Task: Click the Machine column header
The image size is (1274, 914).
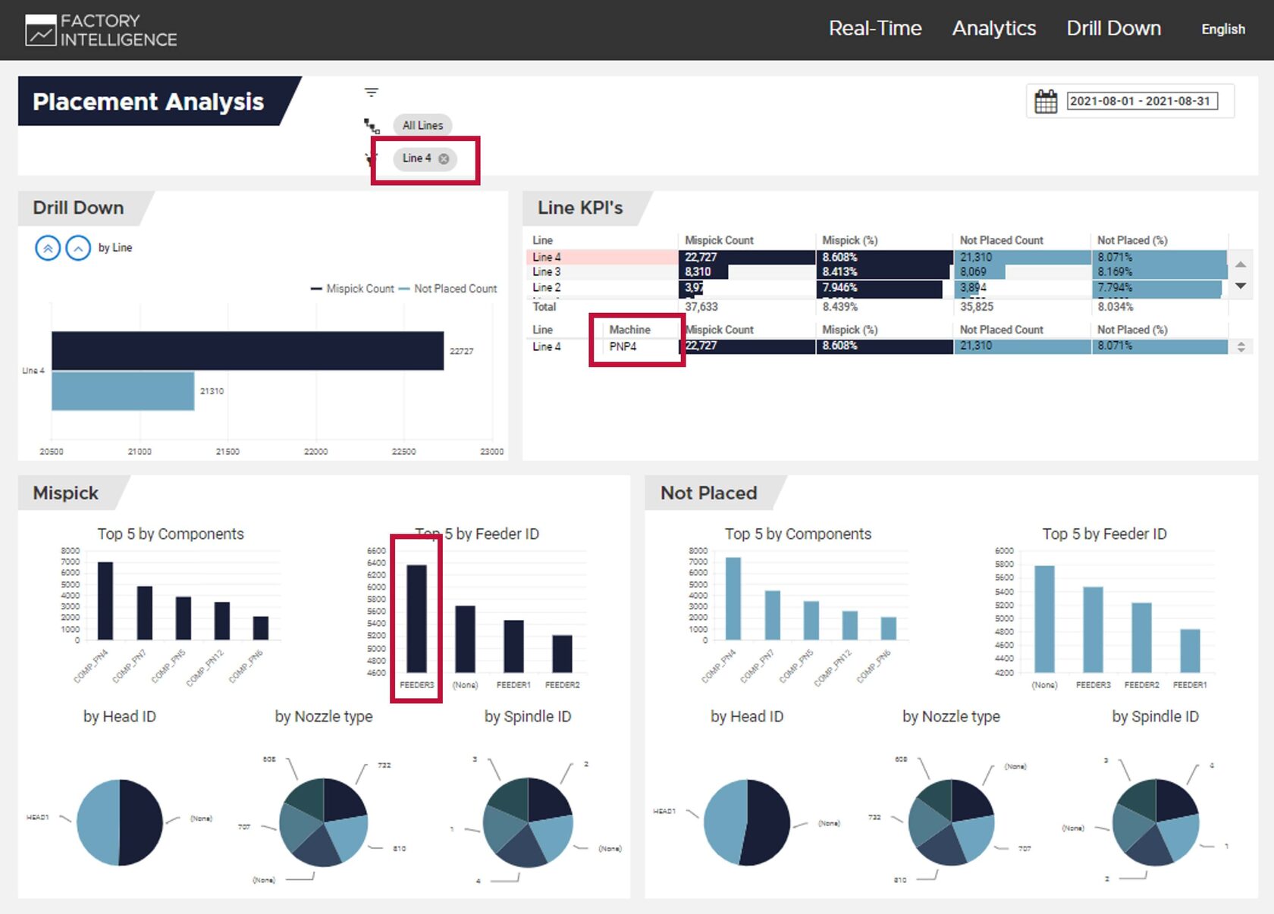Action: coord(629,330)
